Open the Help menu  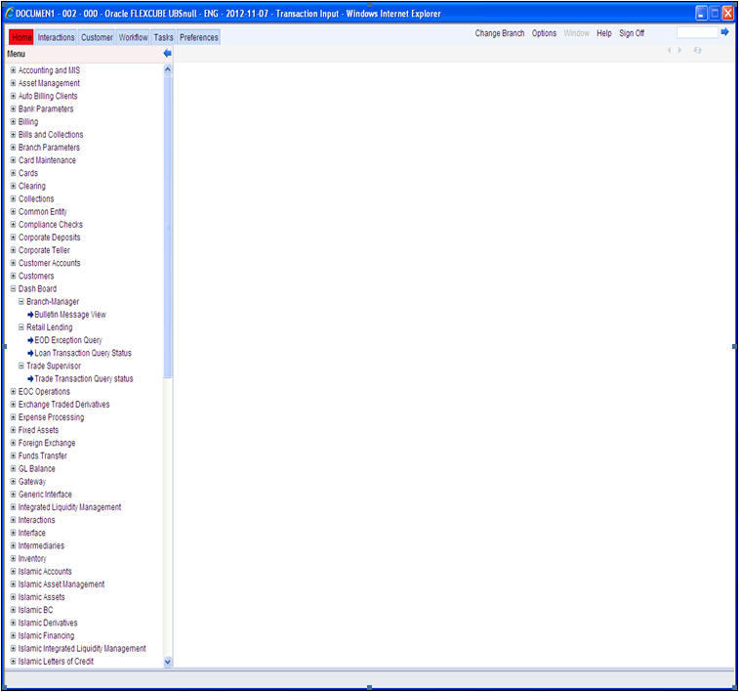[x=603, y=33]
